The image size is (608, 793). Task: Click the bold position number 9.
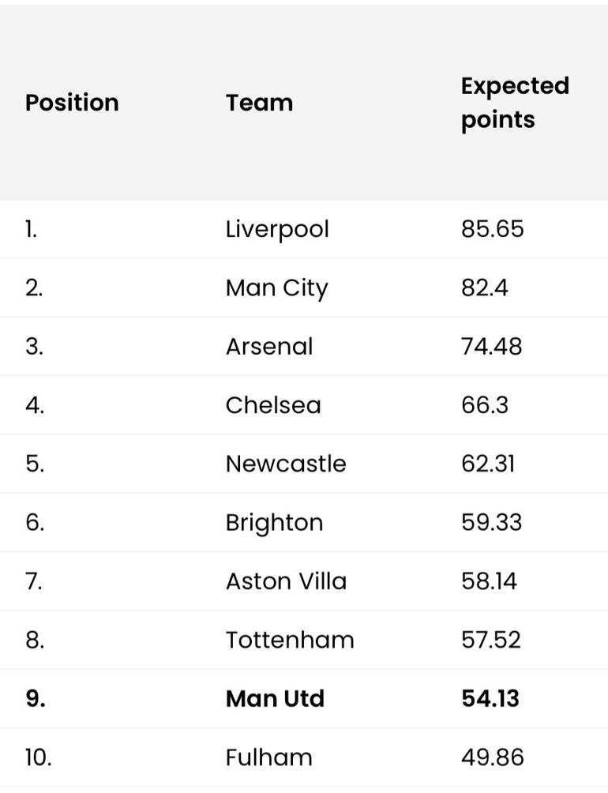coord(34,698)
